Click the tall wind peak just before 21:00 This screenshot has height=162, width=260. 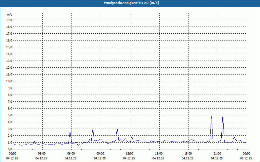tap(211, 116)
